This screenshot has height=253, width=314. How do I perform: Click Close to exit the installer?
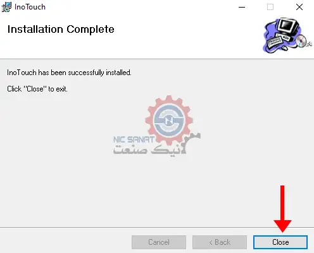point(280,242)
